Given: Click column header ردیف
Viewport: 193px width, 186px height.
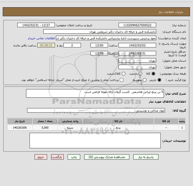Looking at the screenshot, I should 182,121.
